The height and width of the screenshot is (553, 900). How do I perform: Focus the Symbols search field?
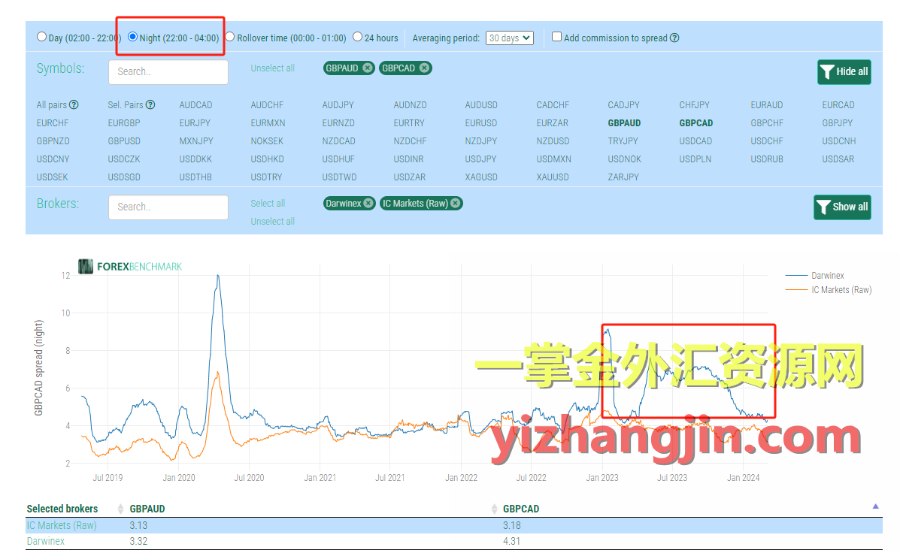point(168,72)
